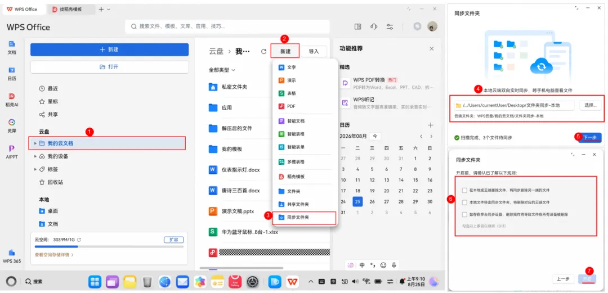Screen dimensions: 608x293
Task: Toggle the reading layout icon in header
Action: pyautogui.click(x=358, y=27)
